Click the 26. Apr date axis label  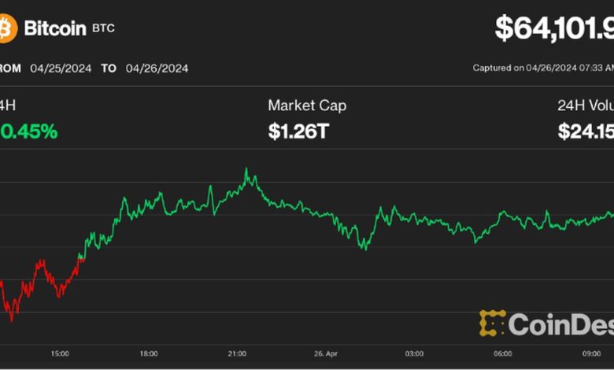(325, 353)
